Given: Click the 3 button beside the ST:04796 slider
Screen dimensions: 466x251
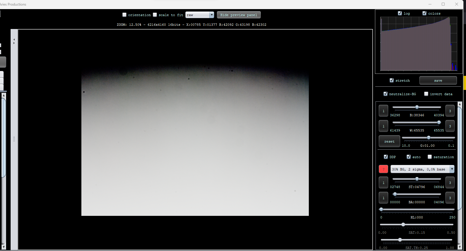Looking at the screenshot, I should coord(450,183).
